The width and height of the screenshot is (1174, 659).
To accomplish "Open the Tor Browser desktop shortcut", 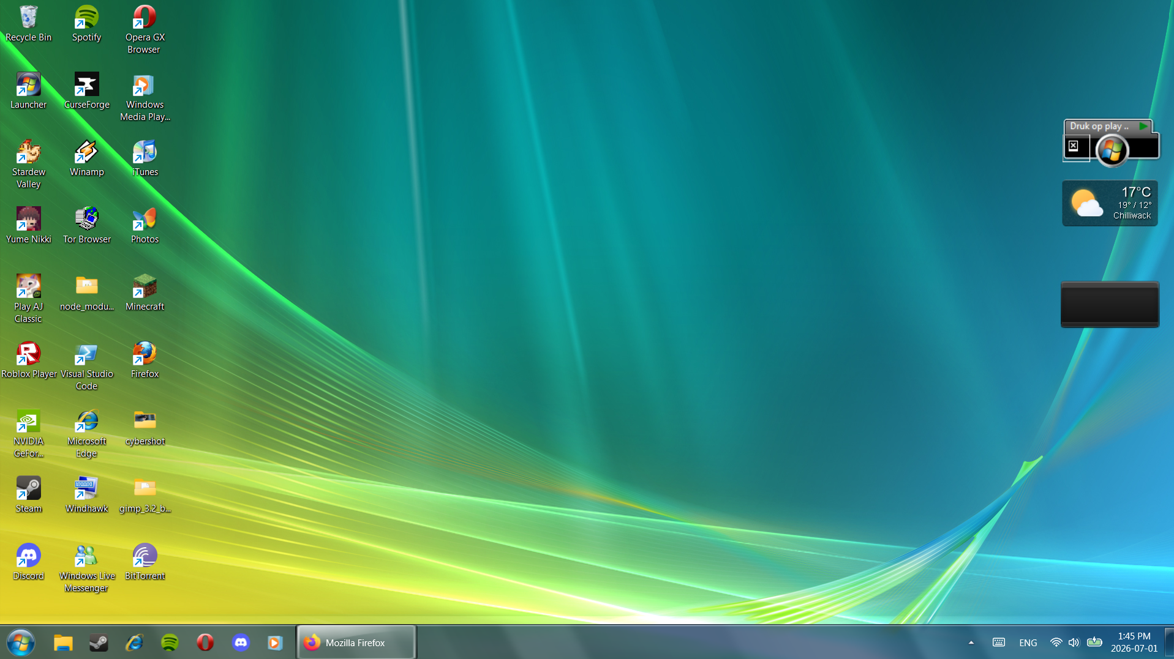I will 86,226.
